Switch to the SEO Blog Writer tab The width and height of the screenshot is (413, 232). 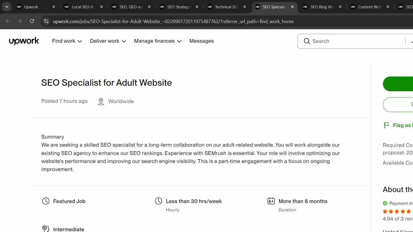tap(322, 7)
